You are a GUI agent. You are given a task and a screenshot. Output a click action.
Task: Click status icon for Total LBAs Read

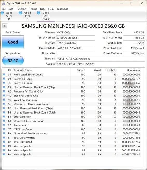coord(4,142)
